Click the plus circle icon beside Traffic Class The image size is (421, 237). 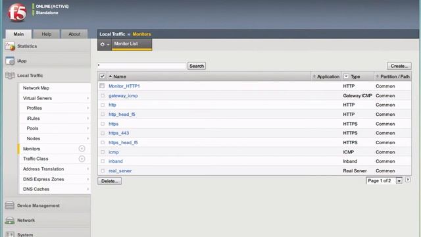pyautogui.click(x=82, y=159)
